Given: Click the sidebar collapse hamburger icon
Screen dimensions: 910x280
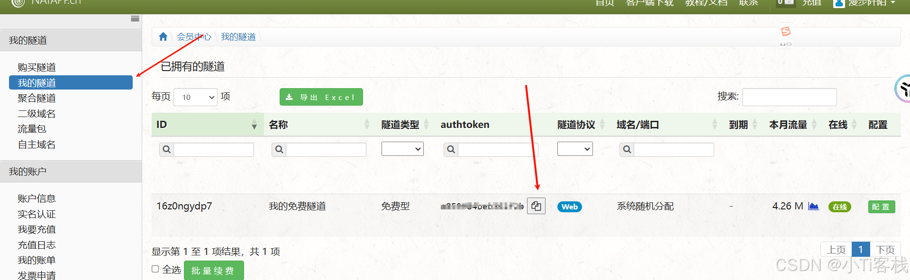Looking at the screenshot, I should pyautogui.click(x=135, y=18).
